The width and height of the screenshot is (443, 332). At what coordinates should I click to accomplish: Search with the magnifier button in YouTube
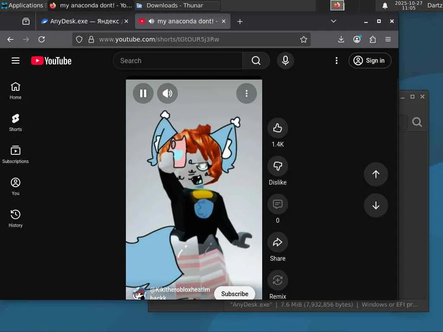pyautogui.click(x=256, y=61)
